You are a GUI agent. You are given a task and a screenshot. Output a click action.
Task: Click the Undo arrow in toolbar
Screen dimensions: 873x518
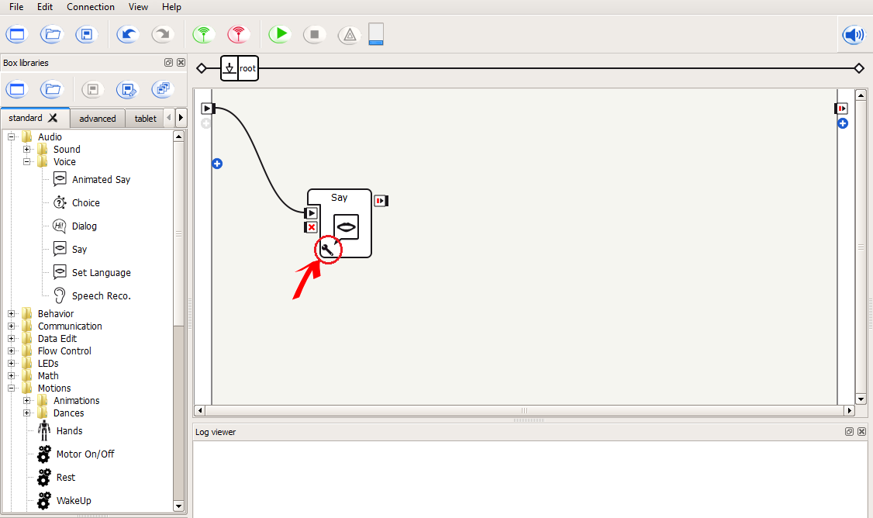tap(127, 34)
